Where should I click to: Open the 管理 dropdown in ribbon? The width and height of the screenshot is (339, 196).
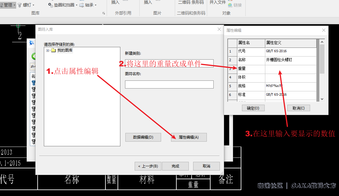click(14, 5)
